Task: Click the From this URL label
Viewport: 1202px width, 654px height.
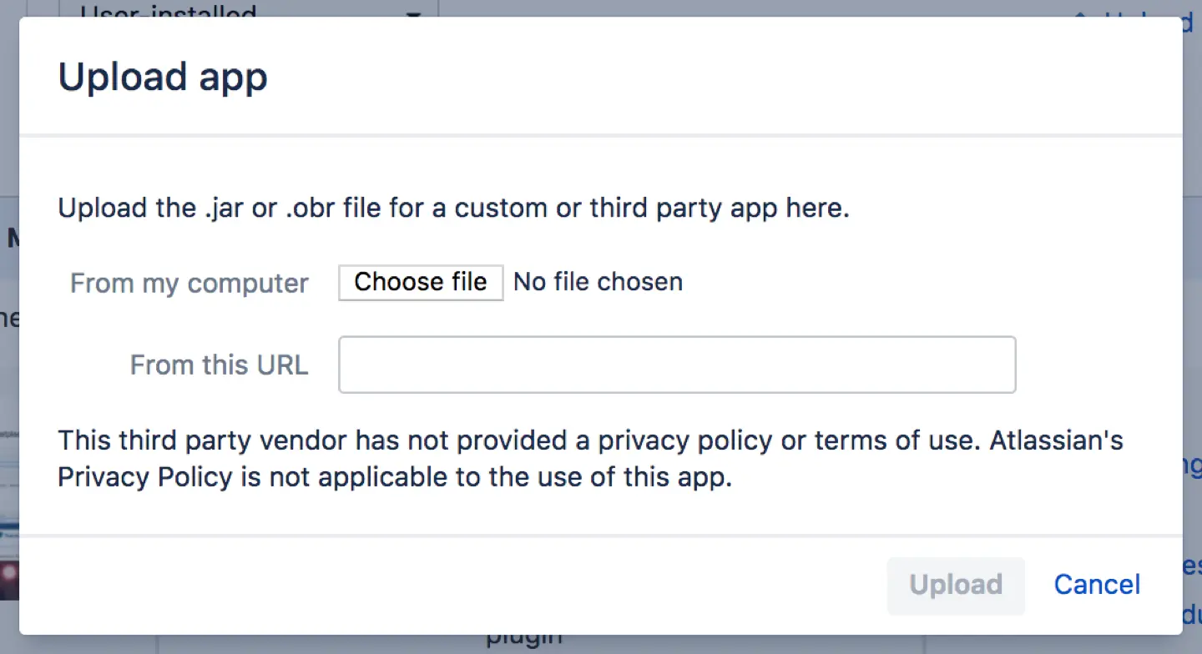Action: point(219,365)
